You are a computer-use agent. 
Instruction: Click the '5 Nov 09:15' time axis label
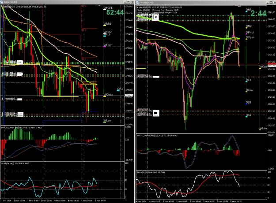[236, 201]
